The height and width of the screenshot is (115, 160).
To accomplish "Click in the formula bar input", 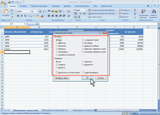I will 98,24.
